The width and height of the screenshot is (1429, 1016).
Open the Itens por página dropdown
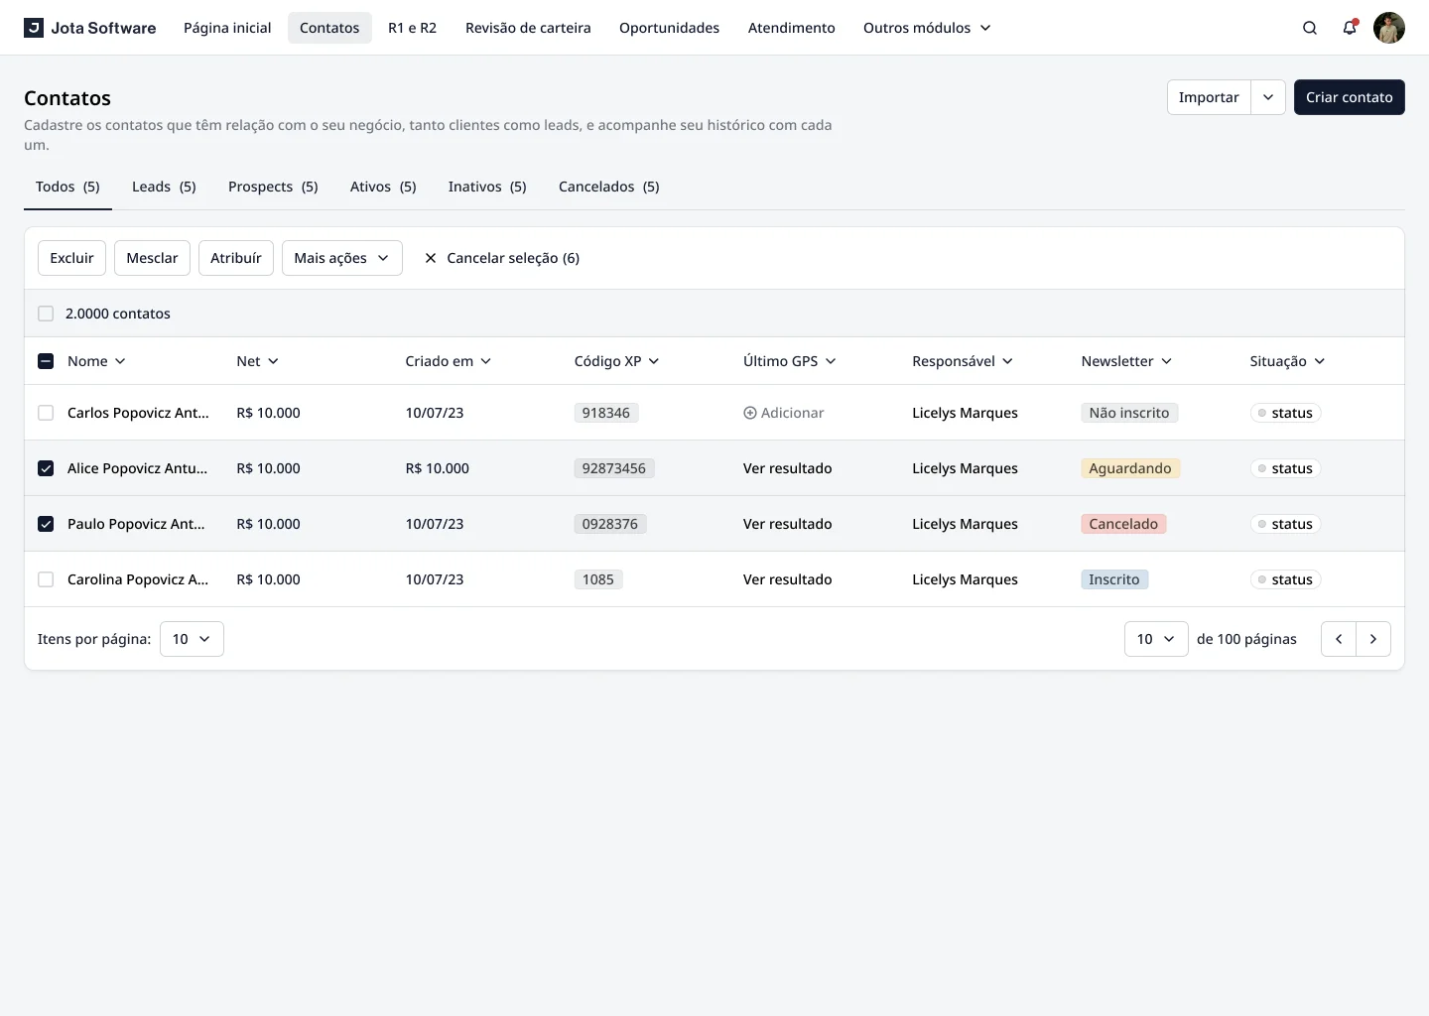click(192, 639)
